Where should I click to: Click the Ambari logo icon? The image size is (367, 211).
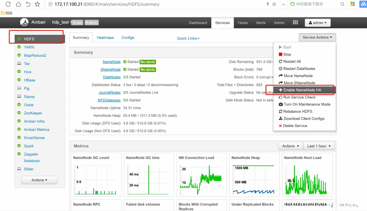(24, 22)
